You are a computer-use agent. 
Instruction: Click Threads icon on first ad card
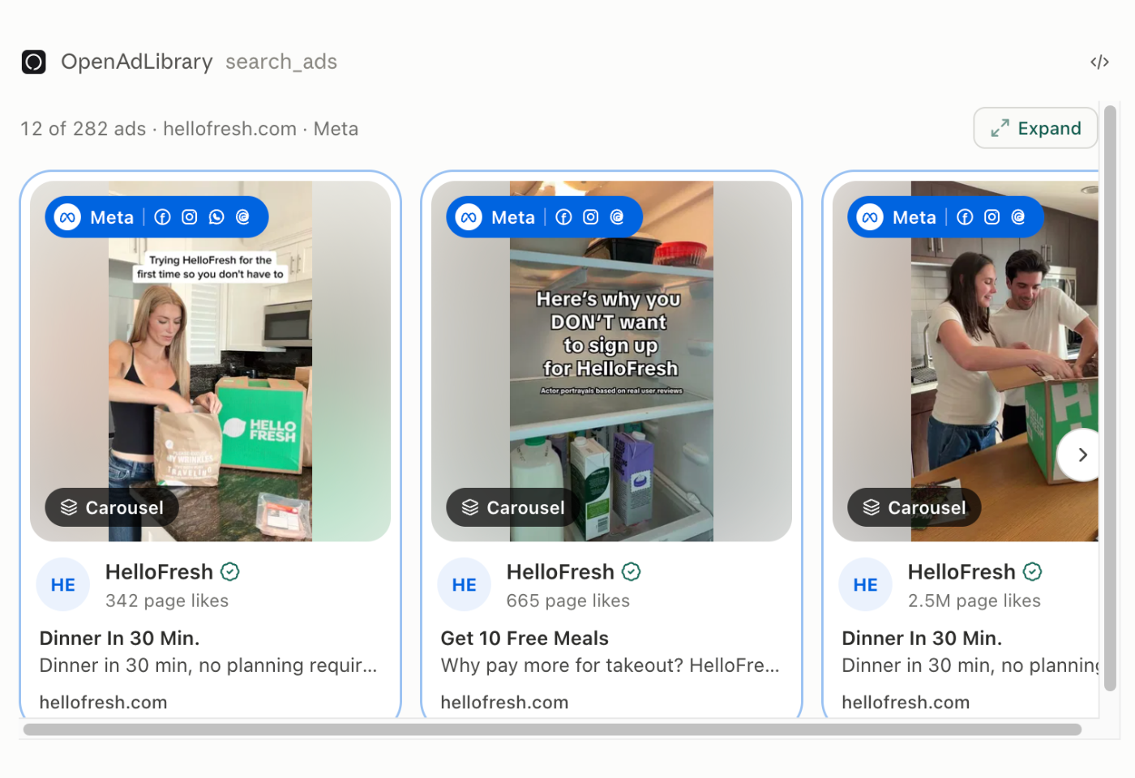242,217
